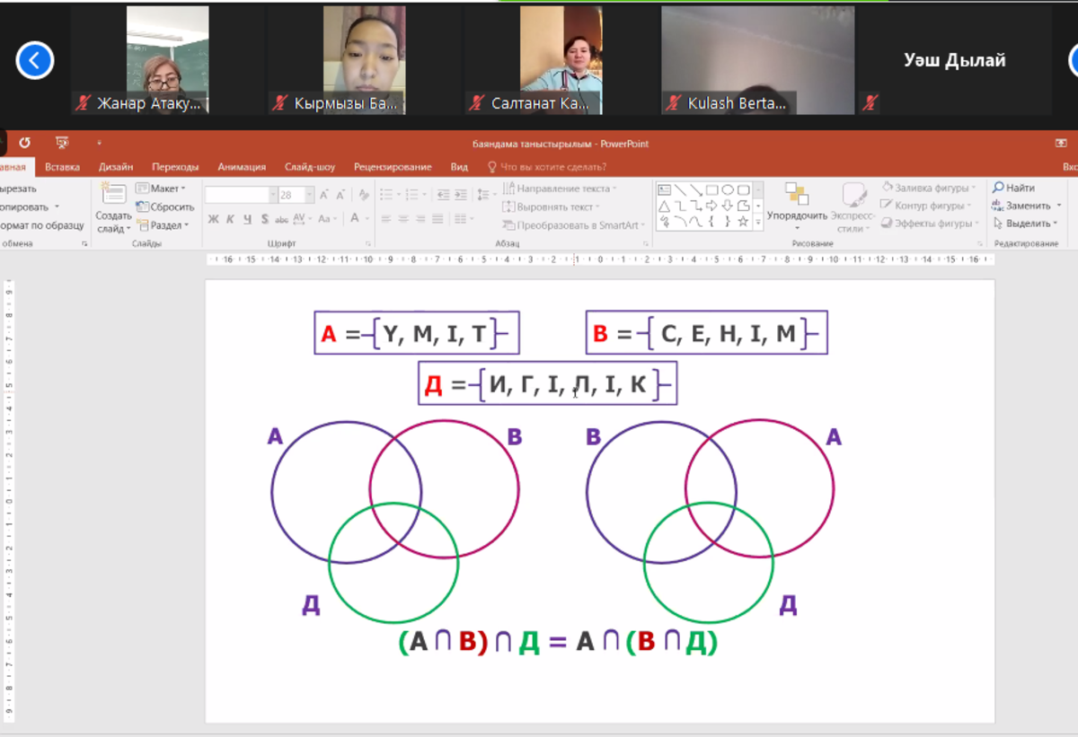This screenshot has height=737, width=1078.
Task: Select the oval shape in shapes gallery
Action: tap(727, 190)
